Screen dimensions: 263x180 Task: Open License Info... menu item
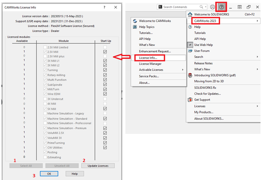[159, 58]
